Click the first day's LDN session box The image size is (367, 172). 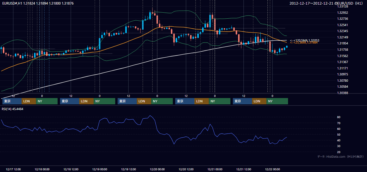point(29,101)
